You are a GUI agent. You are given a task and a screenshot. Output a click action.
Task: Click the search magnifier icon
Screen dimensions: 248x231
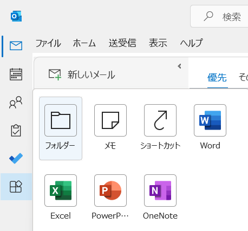pos(208,16)
